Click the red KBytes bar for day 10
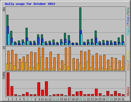The height and width of the screenshot is (102, 131). pyautogui.click(x=43, y=93)
